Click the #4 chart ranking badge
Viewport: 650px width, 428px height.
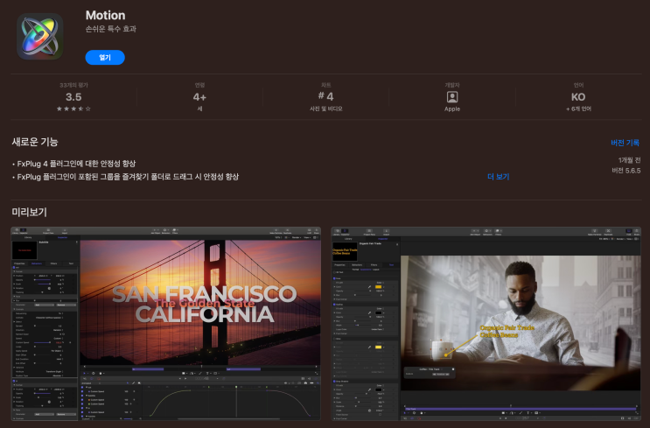[x=325, y=97]
